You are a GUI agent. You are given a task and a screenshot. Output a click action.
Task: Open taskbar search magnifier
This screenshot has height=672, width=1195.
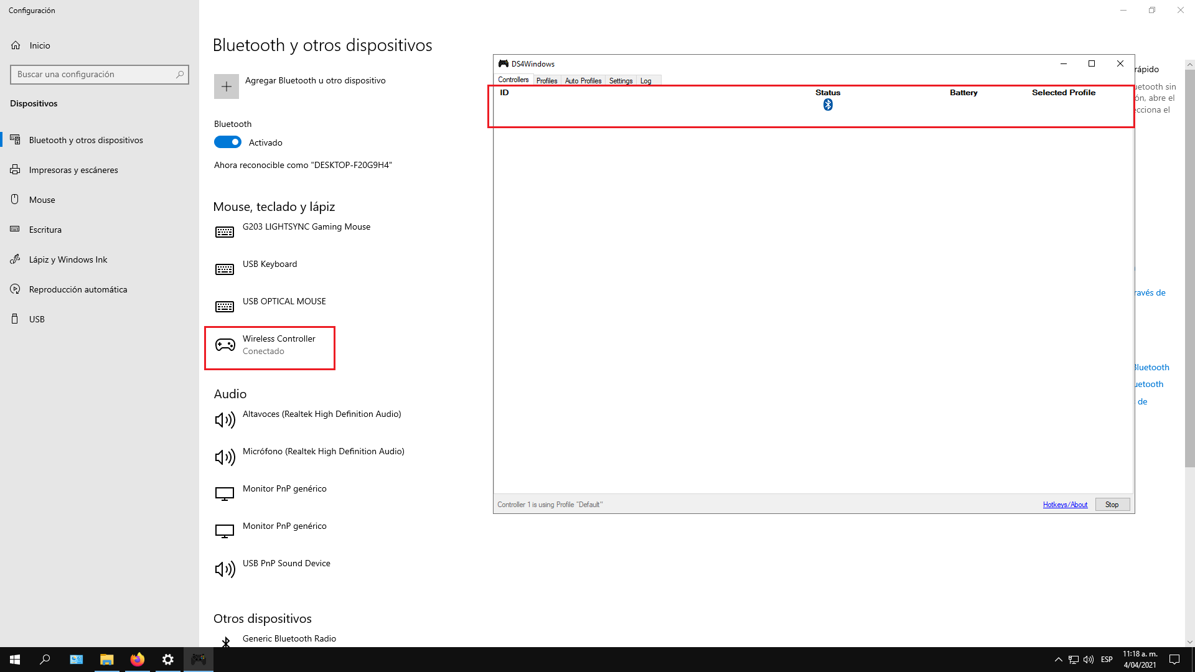point(45,660)
